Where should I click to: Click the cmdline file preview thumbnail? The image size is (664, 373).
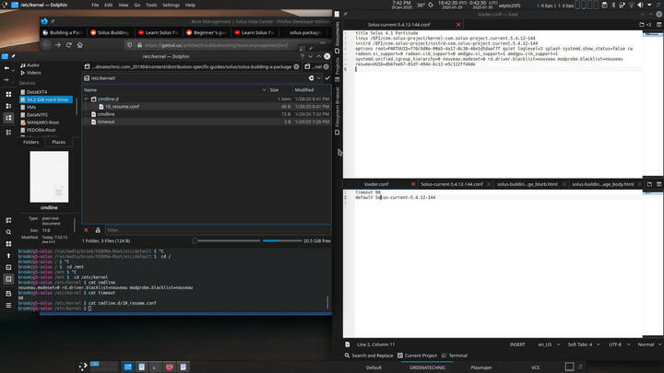pos(49,177)
